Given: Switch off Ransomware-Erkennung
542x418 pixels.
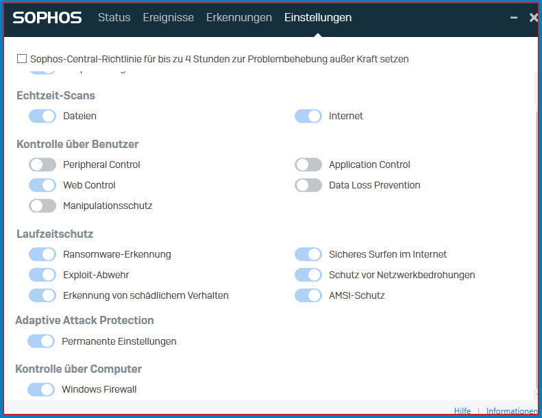Looking at the screenshot, I should pos(42,254).
